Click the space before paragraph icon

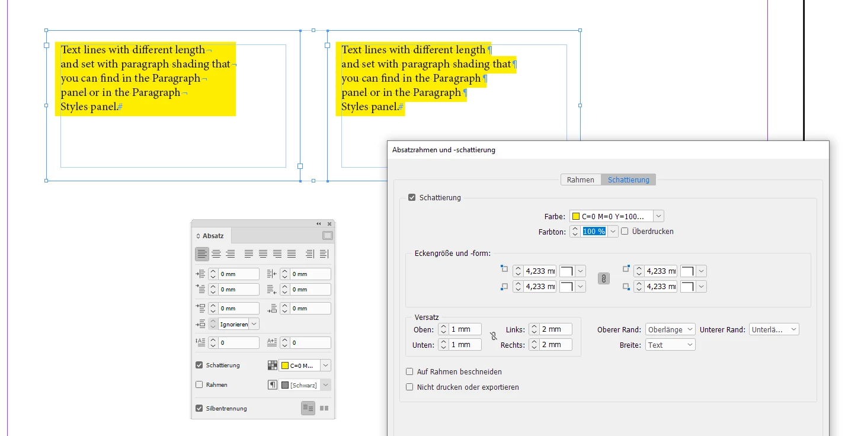201,308
